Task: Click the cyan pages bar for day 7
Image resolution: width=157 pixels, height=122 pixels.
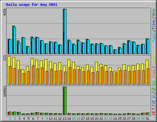Action: 38,45
